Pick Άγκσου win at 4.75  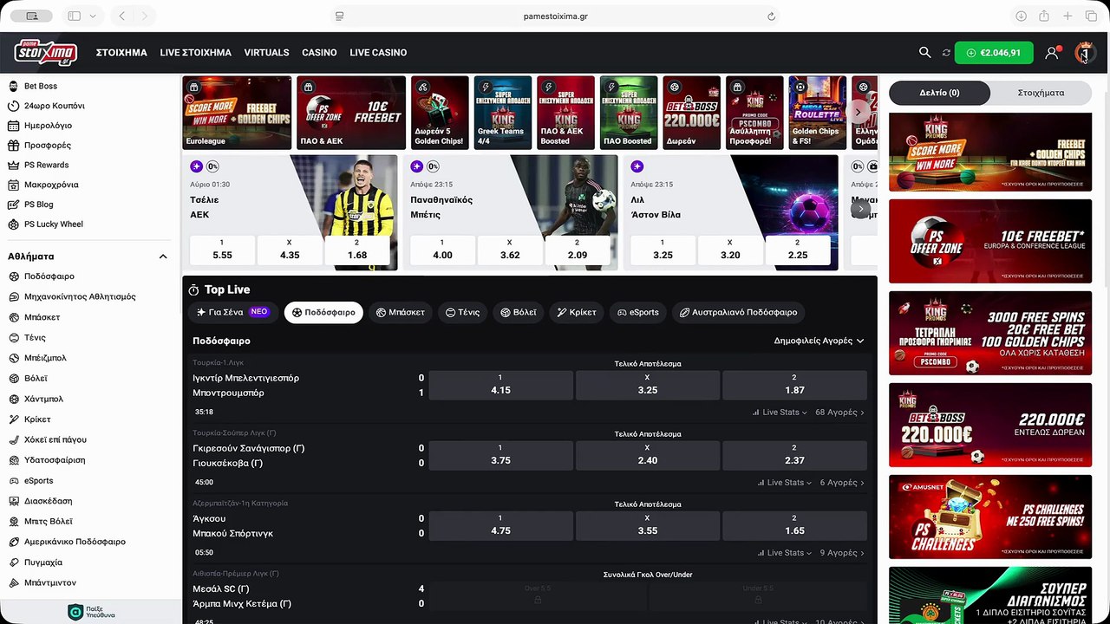coord(500,525)
